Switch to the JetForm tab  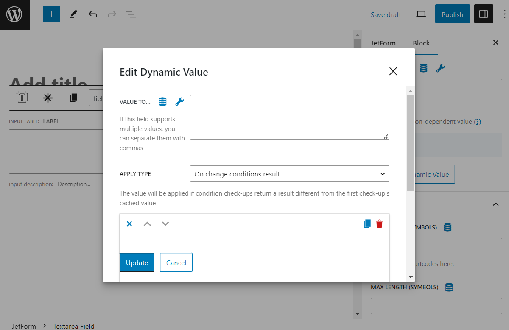pos(383,43)
